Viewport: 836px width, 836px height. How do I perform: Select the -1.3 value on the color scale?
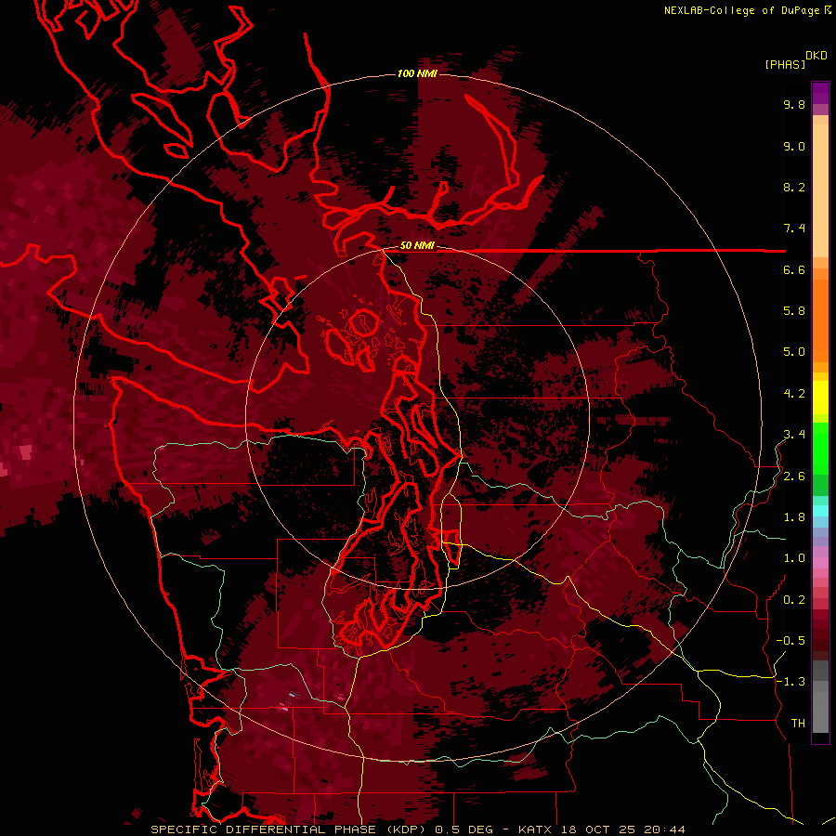point(790,682)
